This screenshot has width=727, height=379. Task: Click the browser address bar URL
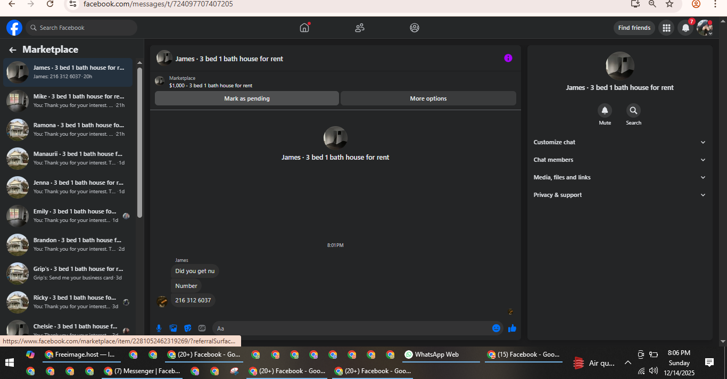[158, 4]
